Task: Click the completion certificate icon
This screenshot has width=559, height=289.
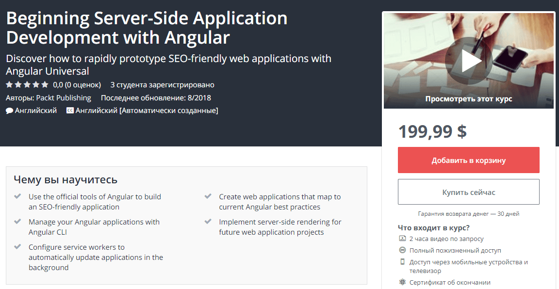Action: click(402, 282)
